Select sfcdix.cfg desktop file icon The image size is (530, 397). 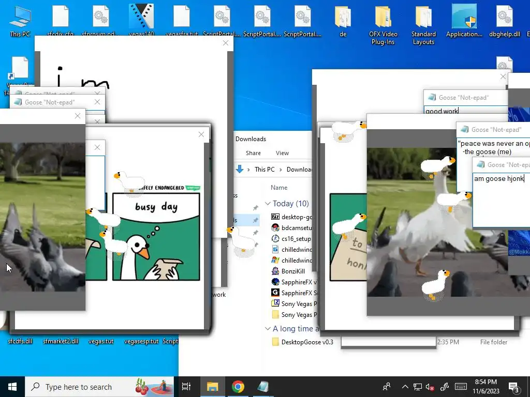click(61, 20)
